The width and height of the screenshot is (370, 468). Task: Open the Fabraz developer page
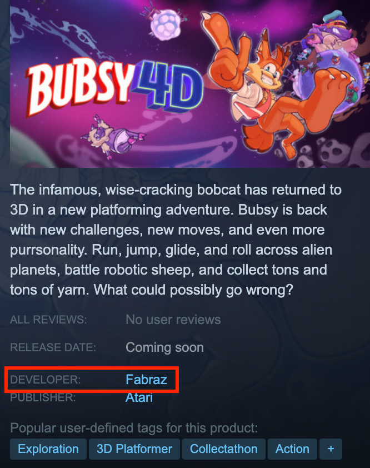click(x=146, y=380)
